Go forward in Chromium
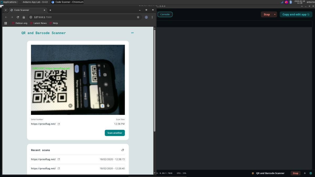315x177 pixels. (12, 17)
